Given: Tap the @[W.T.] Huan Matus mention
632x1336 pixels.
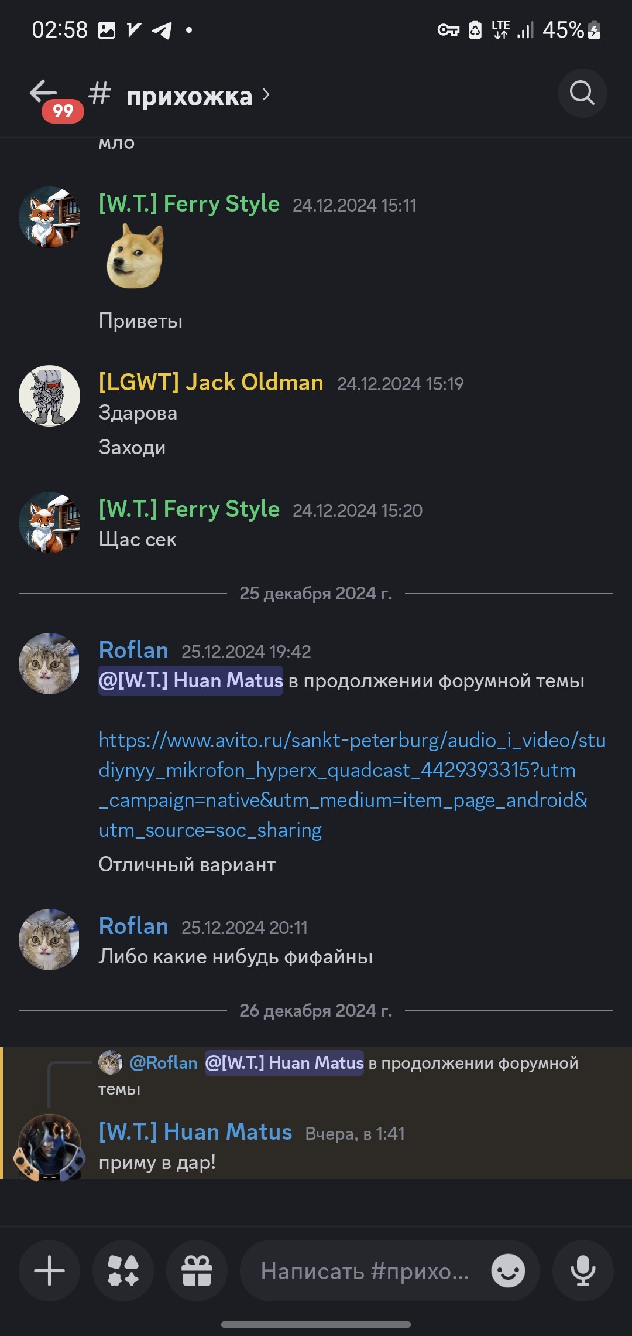Looking at the screenshot, I should coord(191,680).
